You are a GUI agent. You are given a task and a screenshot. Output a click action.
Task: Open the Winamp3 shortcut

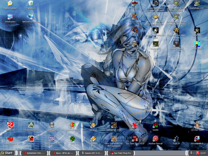[93, 125]
